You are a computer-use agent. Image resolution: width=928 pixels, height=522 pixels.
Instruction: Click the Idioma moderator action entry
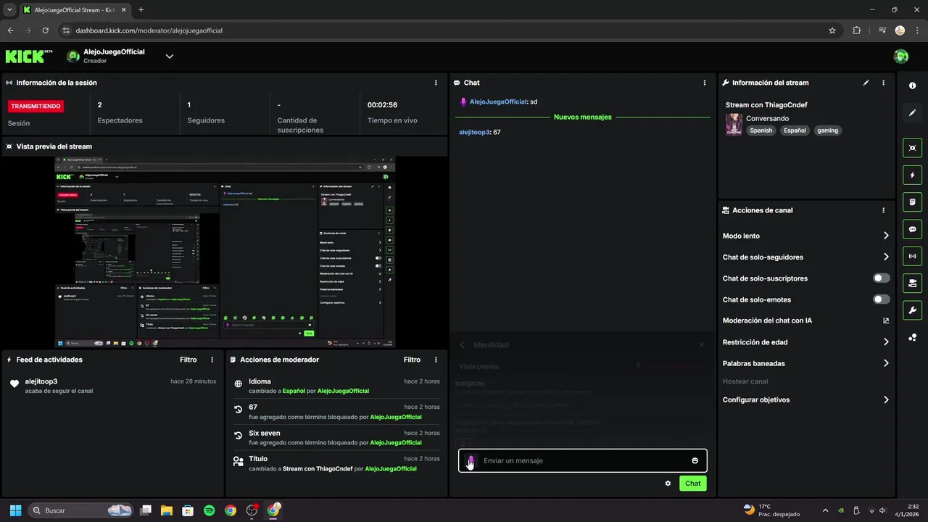click(336, 386)
